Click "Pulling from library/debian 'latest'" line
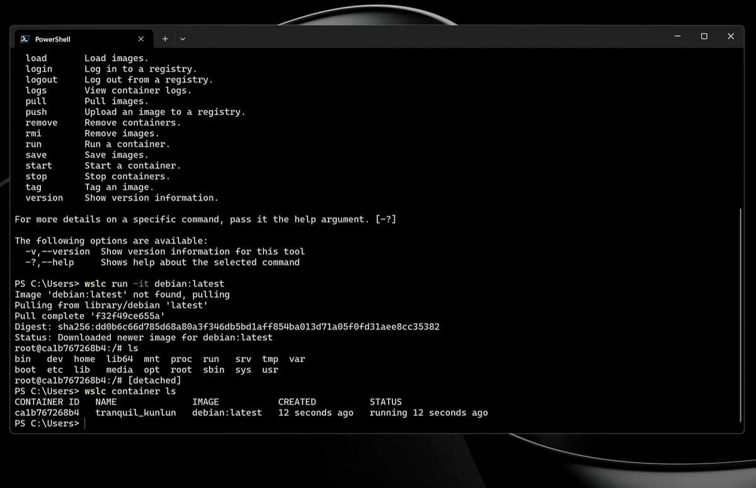The image size is (756, 488). click(x=112, y=305)
